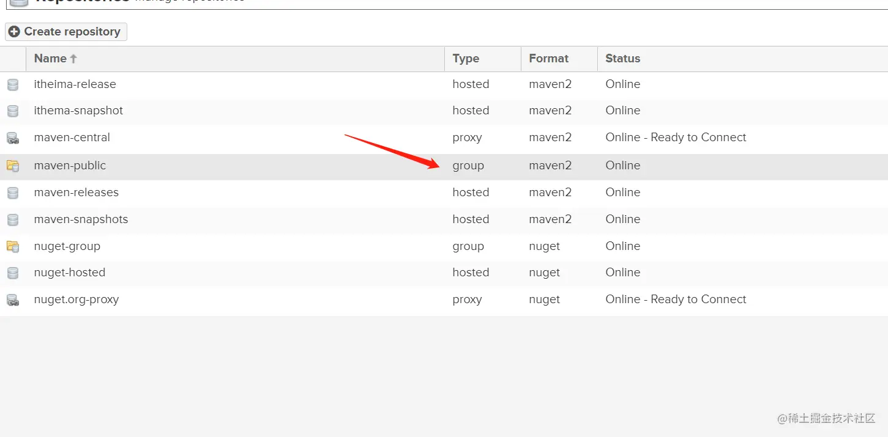Click the hosted type cell of ithema-snapshot
Image resolution: width=888 pixels, height=437 pixels.
471,111
